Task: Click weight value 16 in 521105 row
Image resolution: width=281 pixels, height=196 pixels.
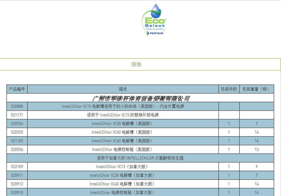Action: click(x=257, y=141)
